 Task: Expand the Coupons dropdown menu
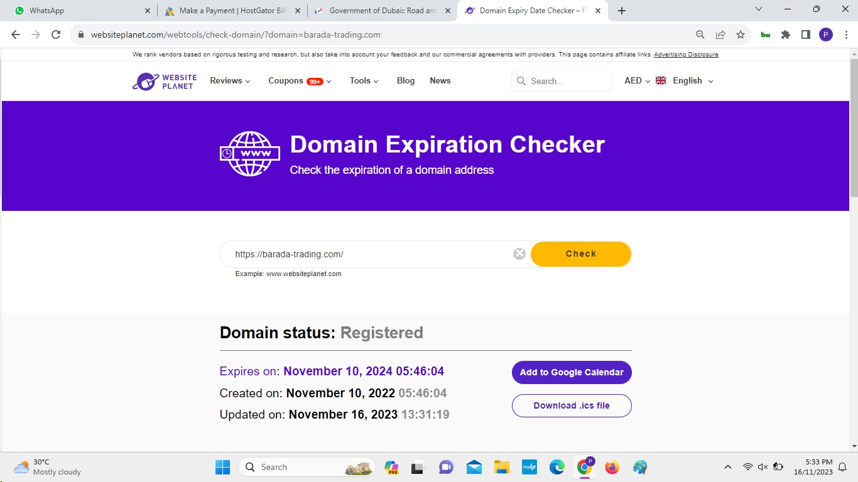(300, 81)
